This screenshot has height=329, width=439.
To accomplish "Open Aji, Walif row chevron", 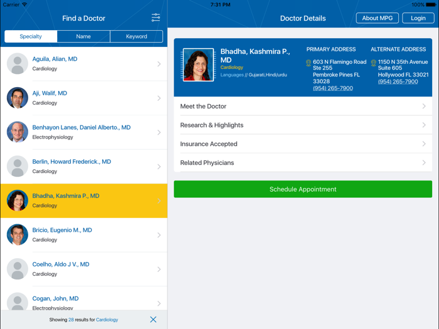I will pos(159,98).
